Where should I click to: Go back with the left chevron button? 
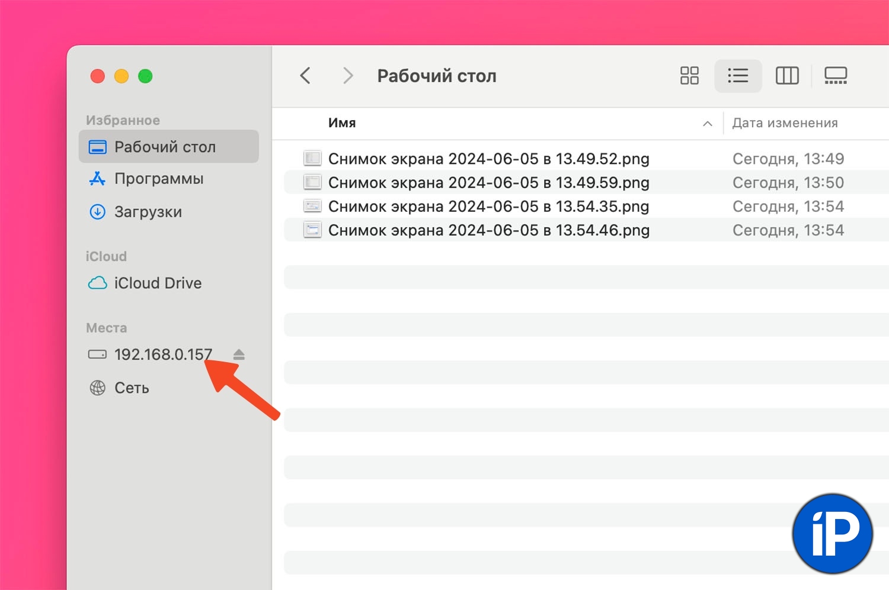click(305, 76)
